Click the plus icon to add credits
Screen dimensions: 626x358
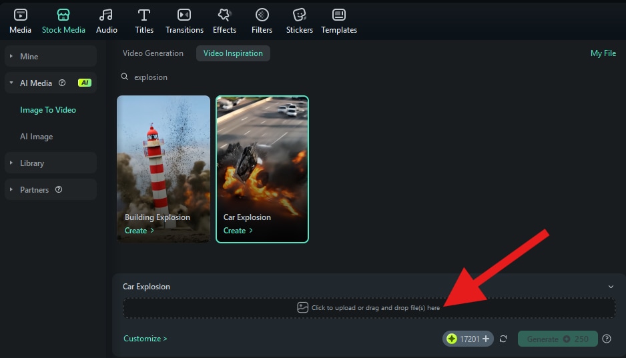point(486,339)
